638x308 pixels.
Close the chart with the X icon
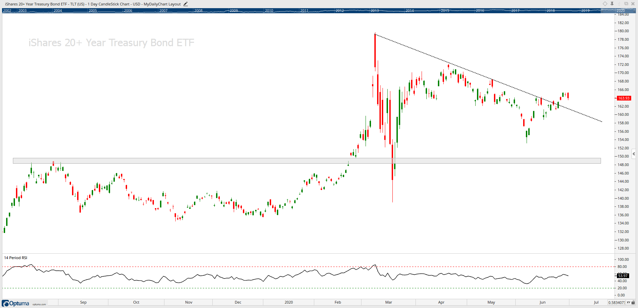[633, 4]
